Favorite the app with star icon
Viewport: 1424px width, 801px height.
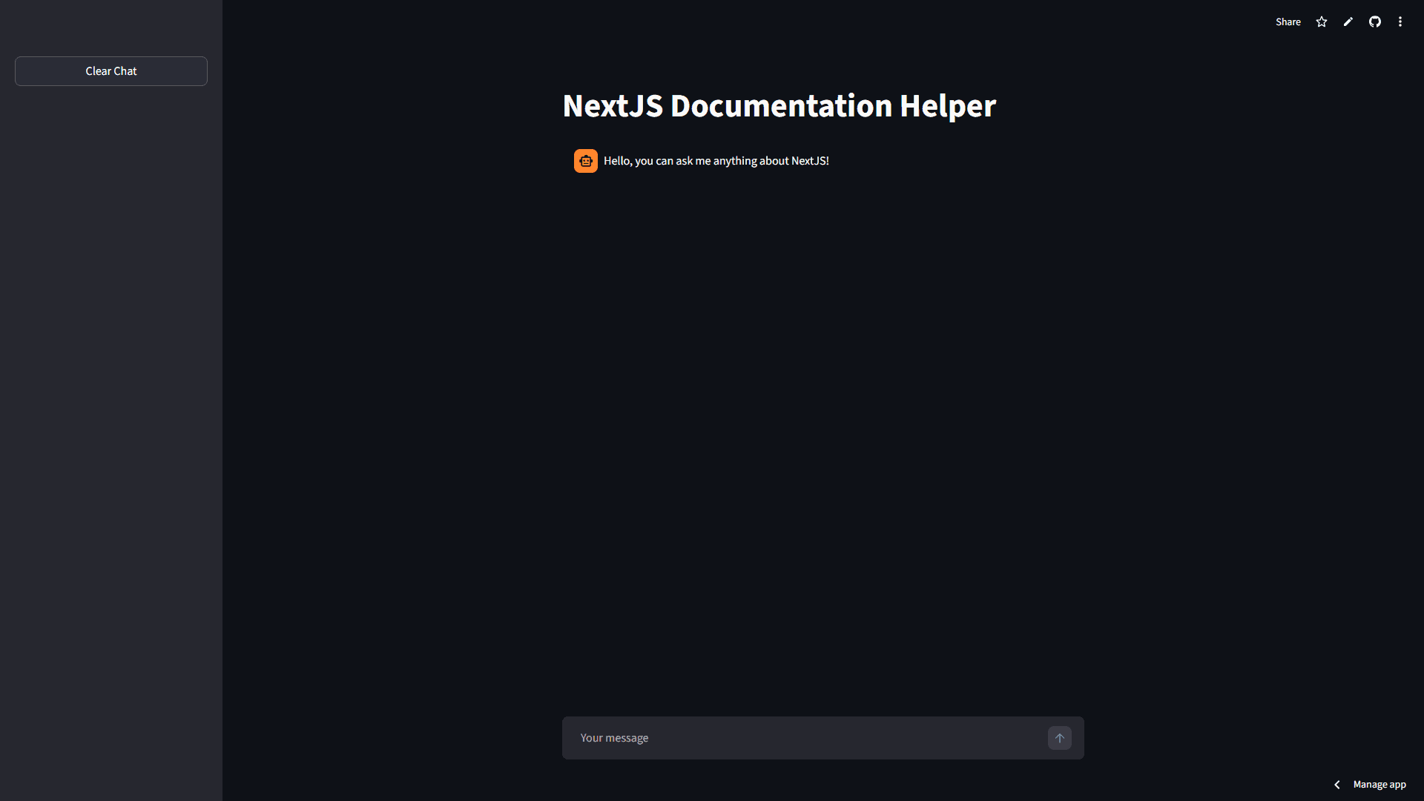click(x=1322, y=22)
